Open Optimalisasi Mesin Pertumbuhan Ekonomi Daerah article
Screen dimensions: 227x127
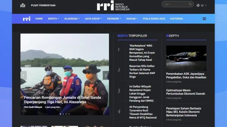186,92
